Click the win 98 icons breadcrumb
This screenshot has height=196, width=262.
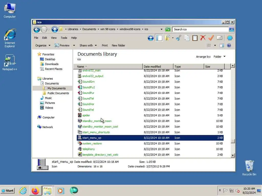(x=108, y=29)
